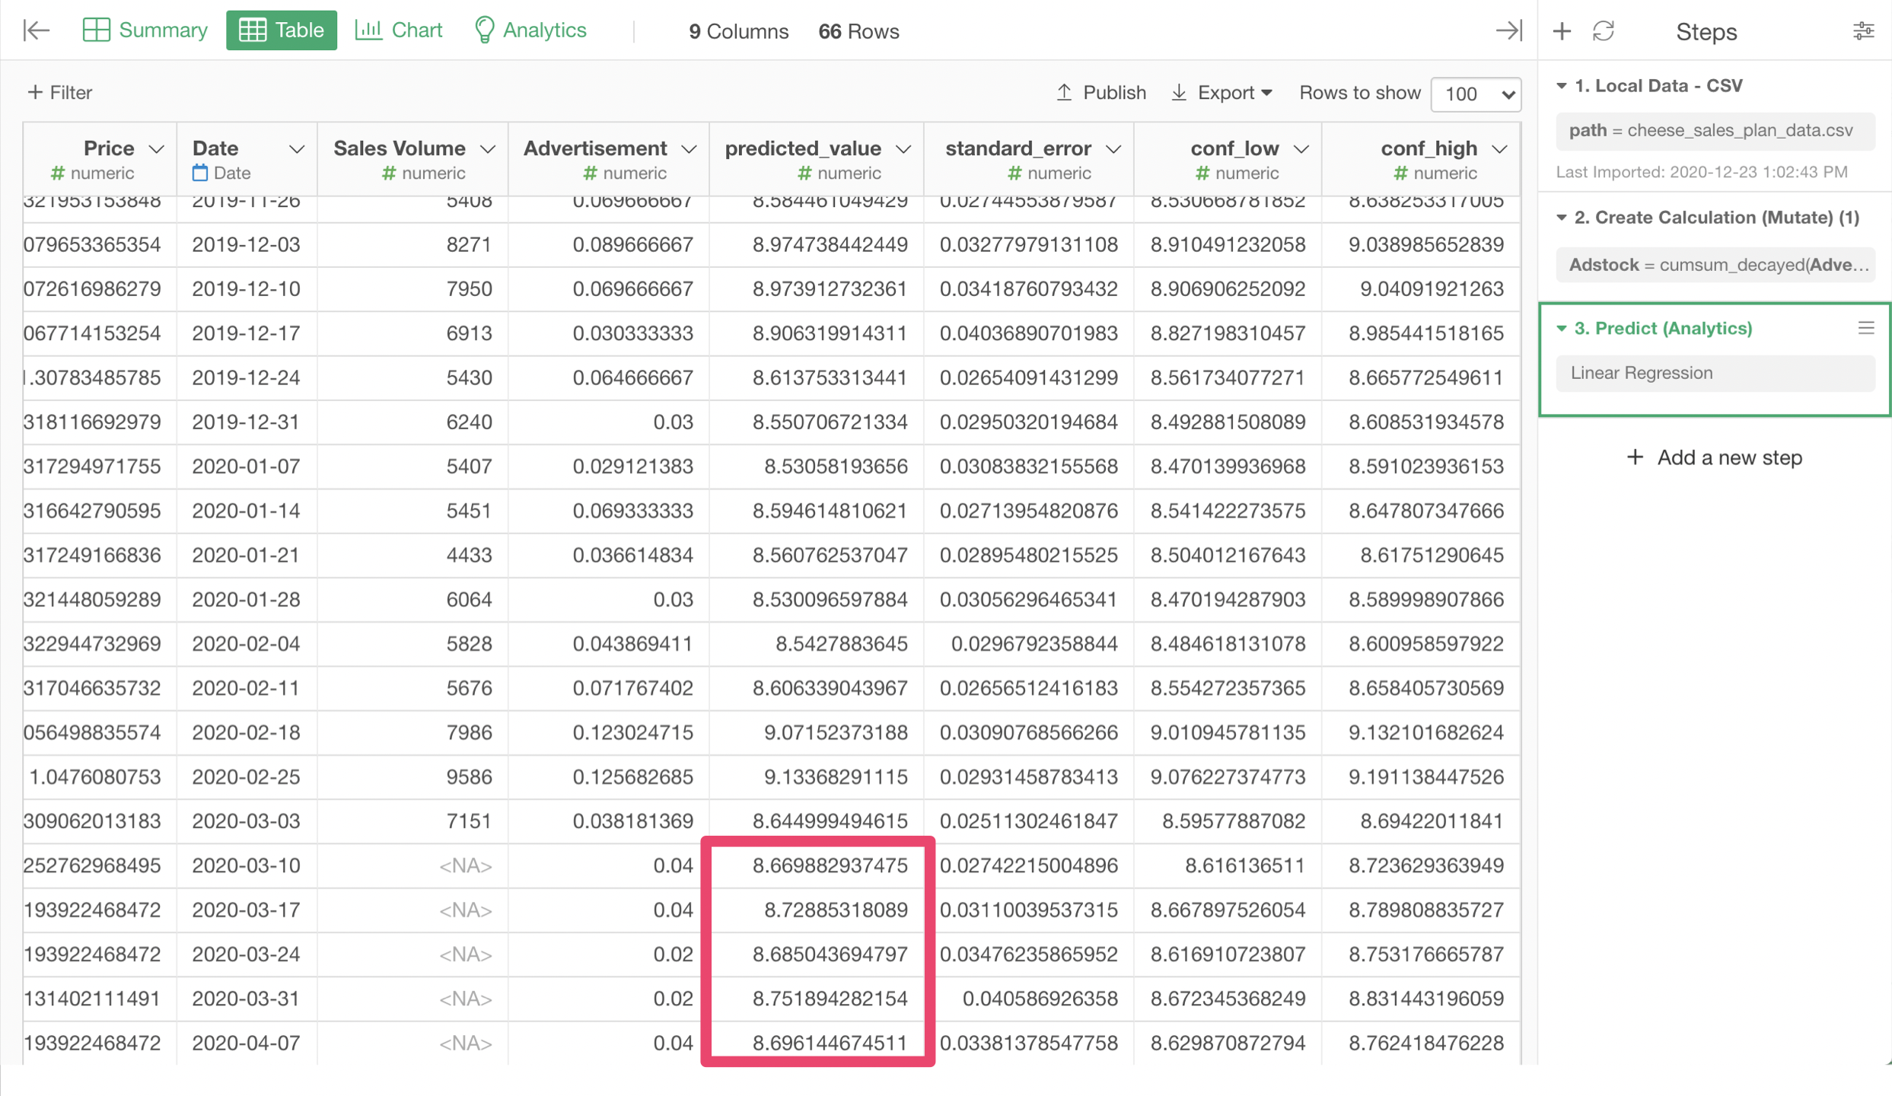The image size is (1892, 1096).
Task: Click Add a new step
Action: [1714, 457]
